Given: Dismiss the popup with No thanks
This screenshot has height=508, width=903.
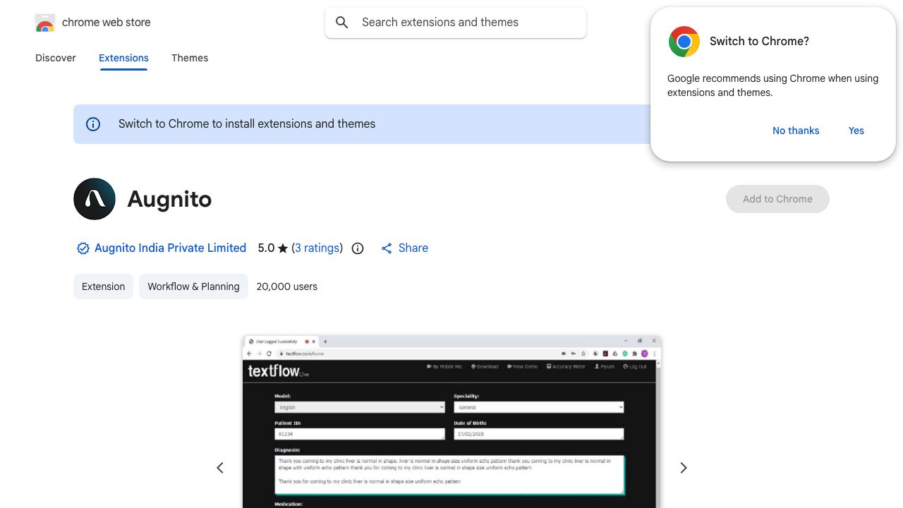Looking at the screenshot, I should 796,131.
